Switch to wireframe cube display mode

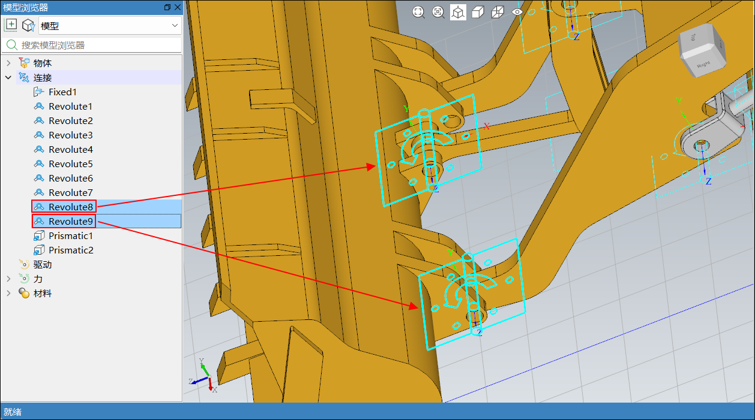(498, 12)
